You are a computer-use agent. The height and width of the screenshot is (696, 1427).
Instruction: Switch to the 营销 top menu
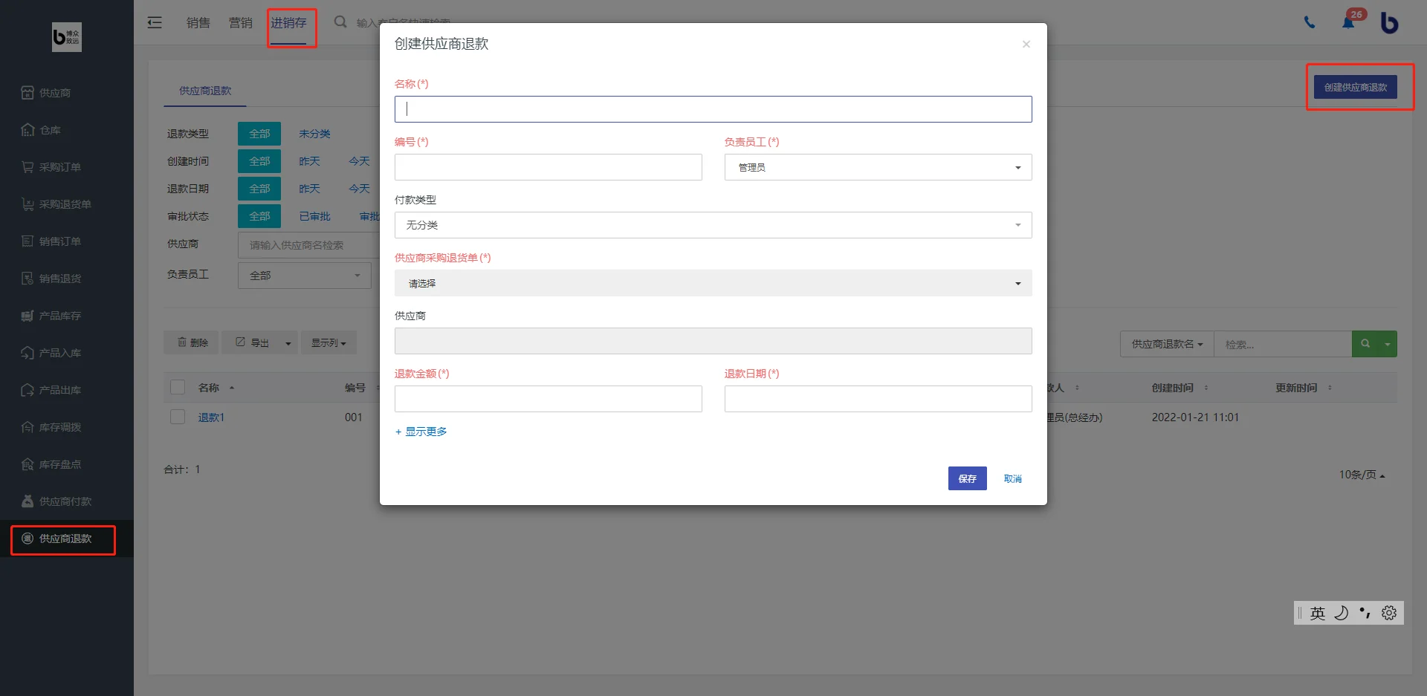(x=241, y=23)
